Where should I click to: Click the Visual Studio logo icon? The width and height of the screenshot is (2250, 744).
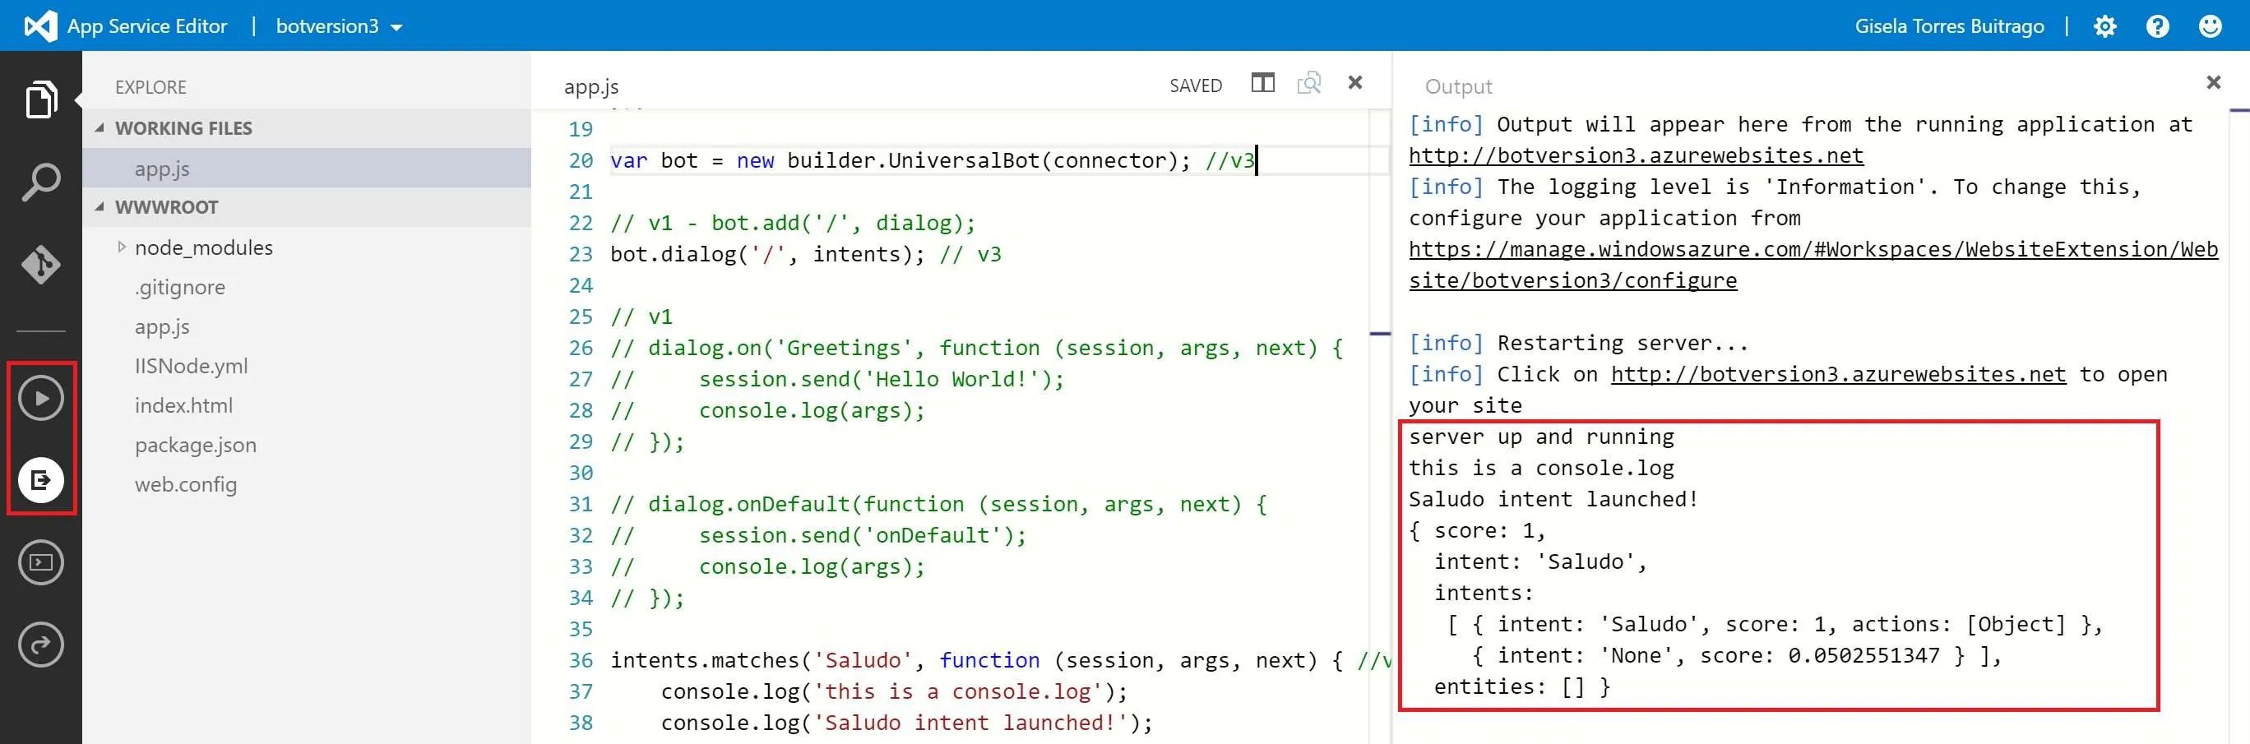[x=40, y=26]
